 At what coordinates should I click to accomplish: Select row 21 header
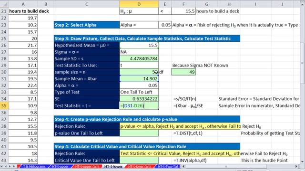[x=4, y=11]
